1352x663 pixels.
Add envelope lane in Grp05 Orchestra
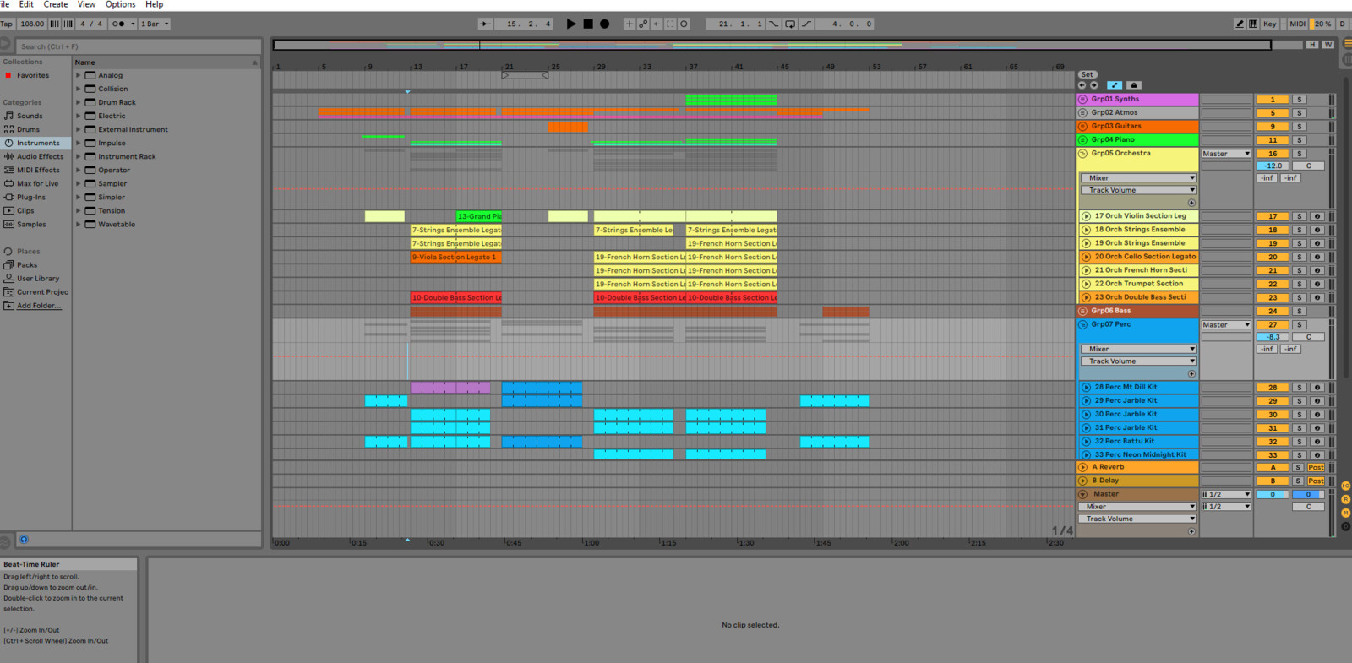coord(1191,203)
